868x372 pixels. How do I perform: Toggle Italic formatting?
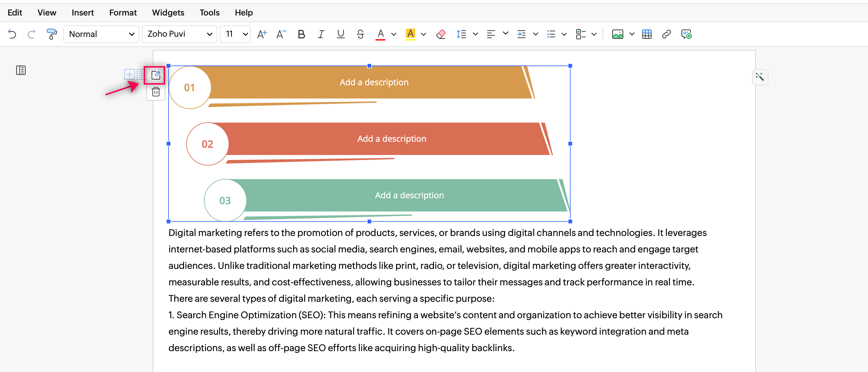point(321,34)
